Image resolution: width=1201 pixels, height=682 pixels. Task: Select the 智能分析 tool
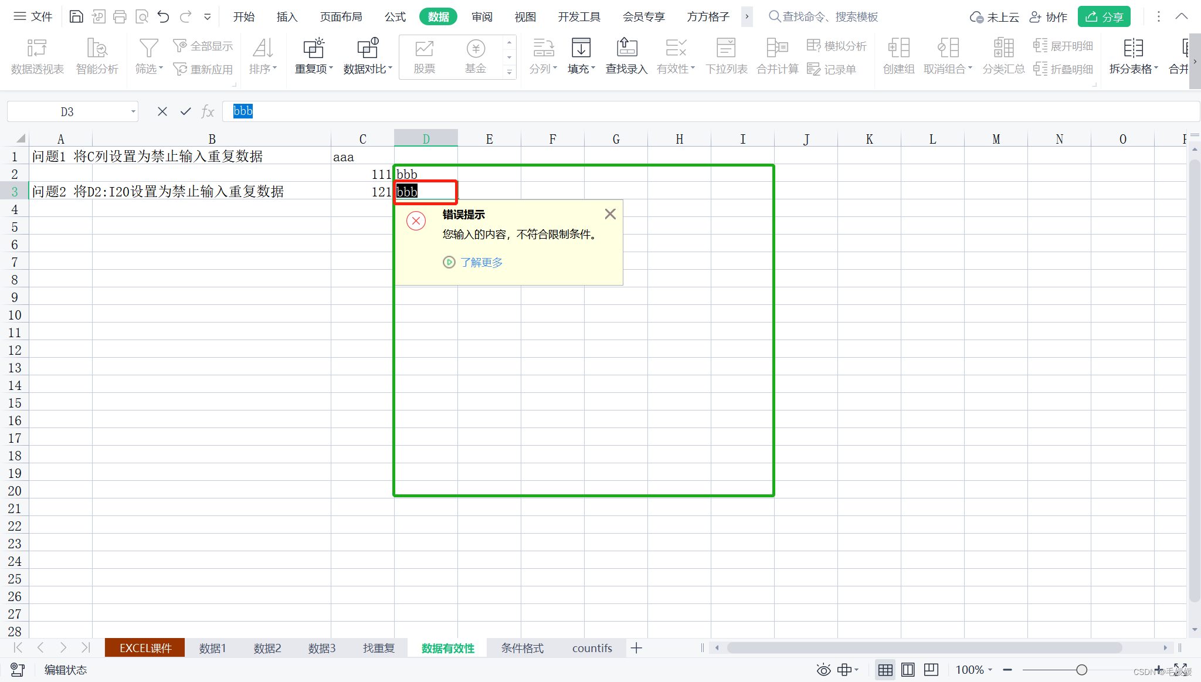tap(96, 56)
